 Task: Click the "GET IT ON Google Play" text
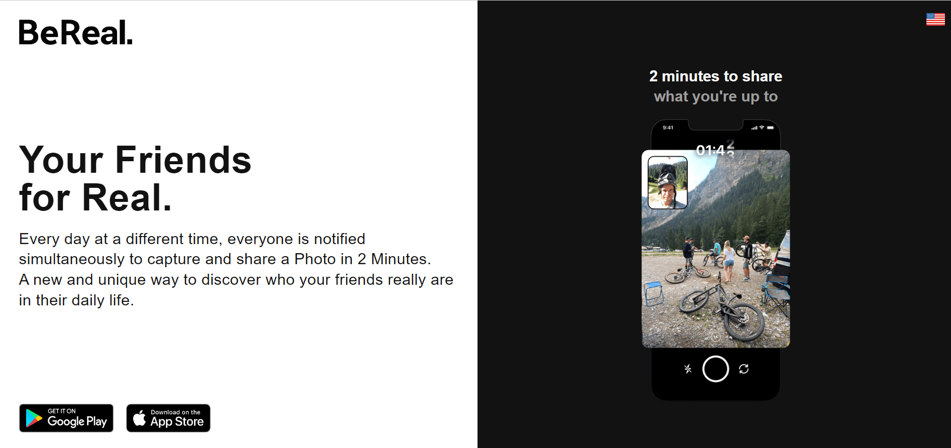click(77, 418)
